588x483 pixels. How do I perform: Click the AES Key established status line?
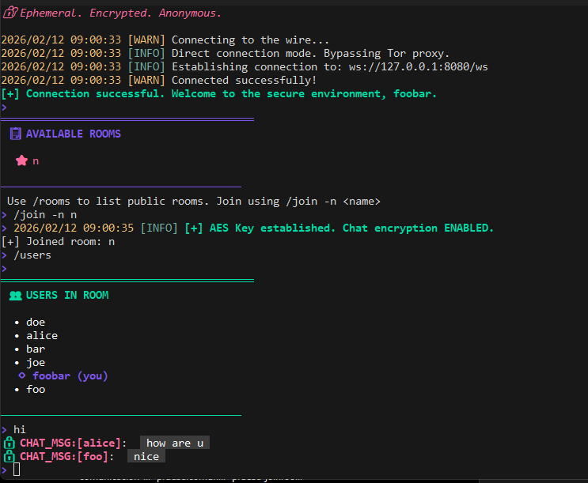339,228
